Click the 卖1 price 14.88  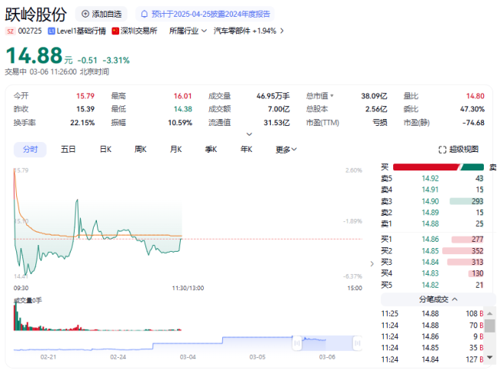click(430, 224)
